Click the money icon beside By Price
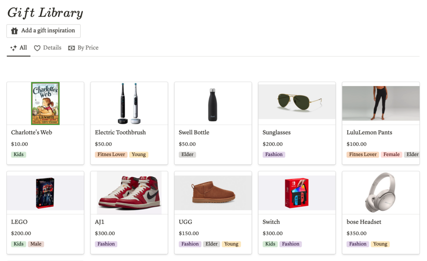 click(x=71, y=48)
